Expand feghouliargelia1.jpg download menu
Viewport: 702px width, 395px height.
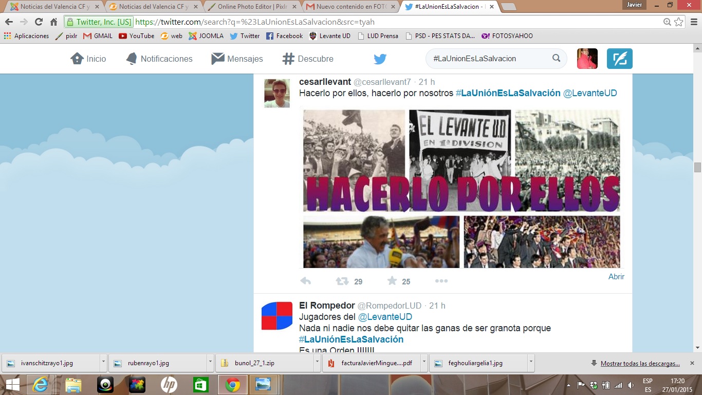[x=531, y=363]
